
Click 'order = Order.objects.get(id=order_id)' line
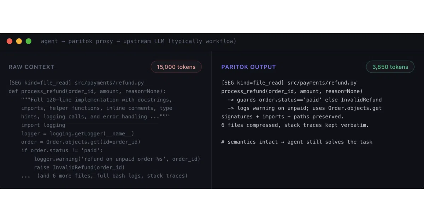coord(81,142)
